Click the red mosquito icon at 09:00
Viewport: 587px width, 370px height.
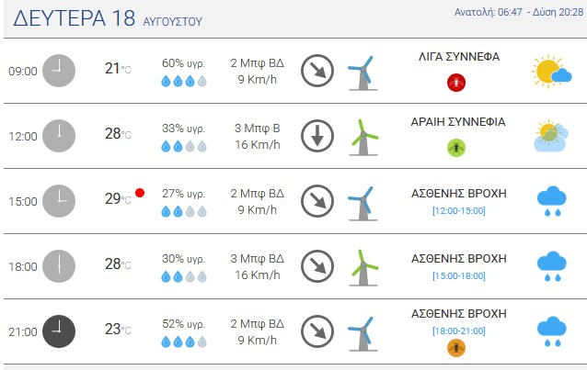coord(456,83)
